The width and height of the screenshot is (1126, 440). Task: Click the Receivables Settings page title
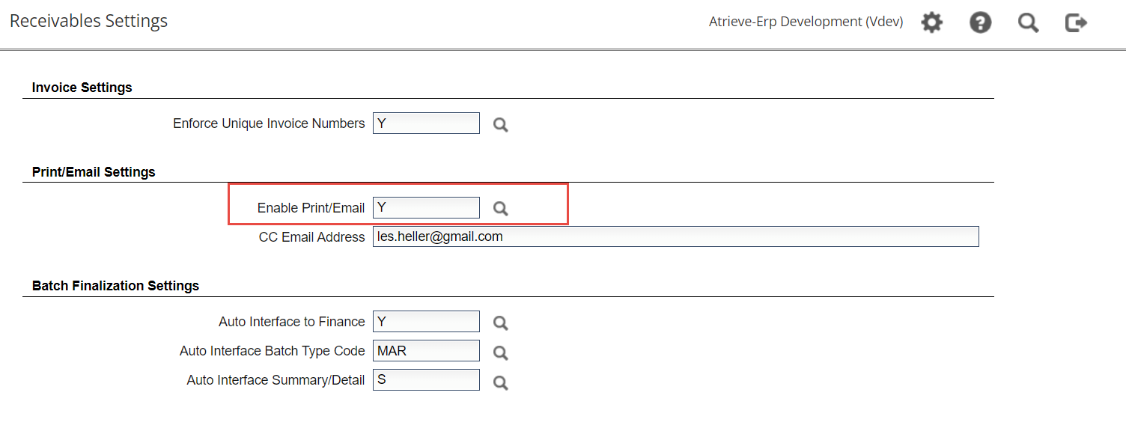tap(88, 21)
